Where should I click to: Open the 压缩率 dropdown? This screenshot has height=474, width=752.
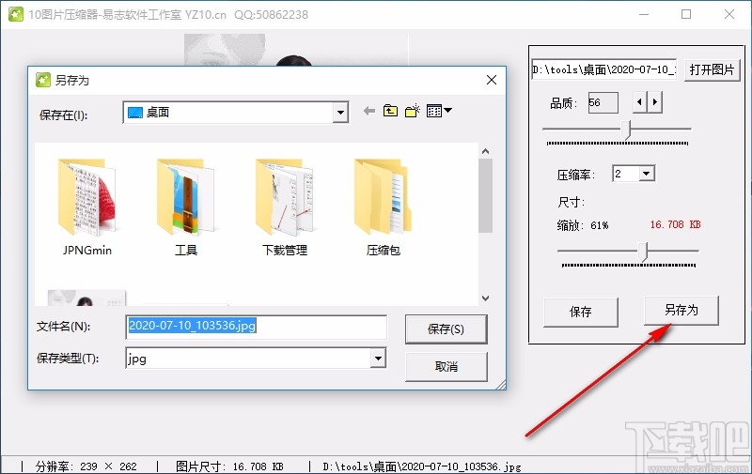647,174
